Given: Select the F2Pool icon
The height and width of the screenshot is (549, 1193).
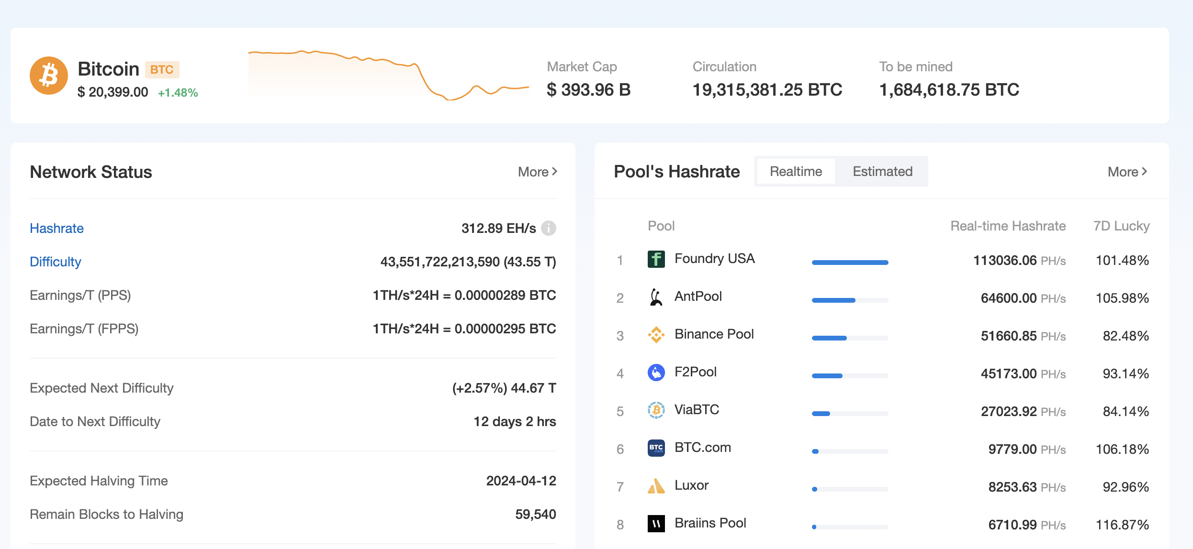Looking at the screenshot, I should coord(656,373).
